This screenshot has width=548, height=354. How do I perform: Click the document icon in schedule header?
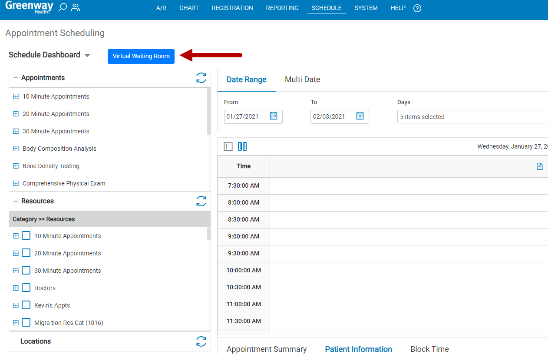540,166
